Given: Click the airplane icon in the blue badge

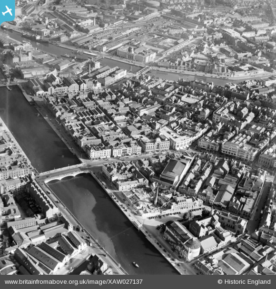Looking at the screenshot, I should (7, 11).
